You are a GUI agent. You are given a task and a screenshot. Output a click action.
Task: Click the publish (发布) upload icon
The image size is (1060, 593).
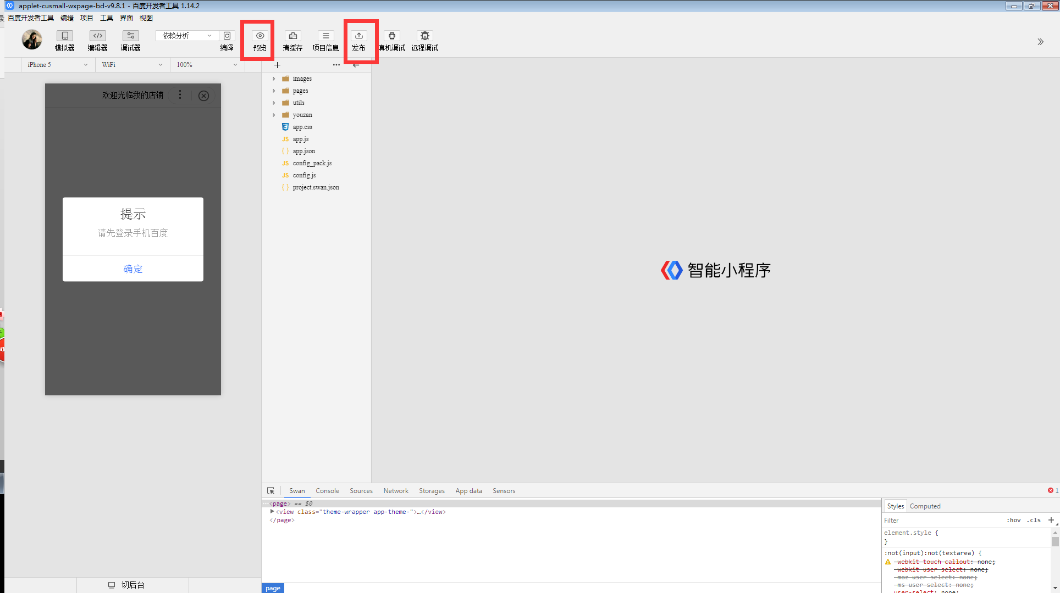(x=358, y=36)
